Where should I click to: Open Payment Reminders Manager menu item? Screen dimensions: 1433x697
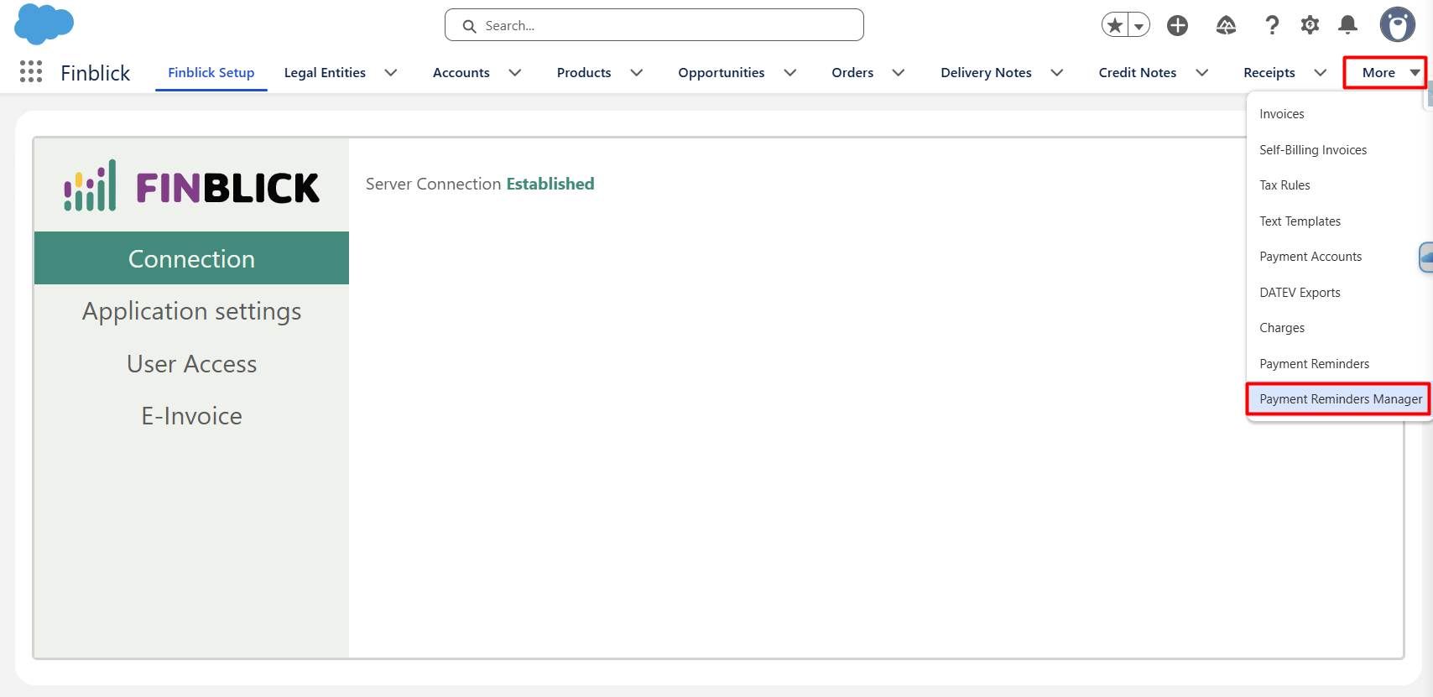(1339, 399)
